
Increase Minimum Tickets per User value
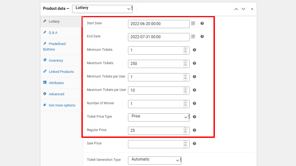(x=185, y=76)
